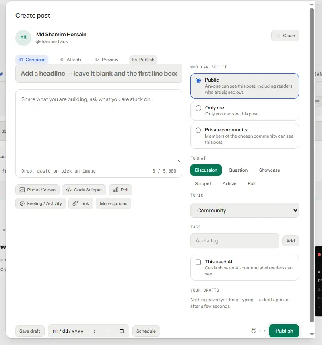The width and height of the screenshot is (322, 345).
Task: Enable the This used AI checkbox
Action: (198, 262)
